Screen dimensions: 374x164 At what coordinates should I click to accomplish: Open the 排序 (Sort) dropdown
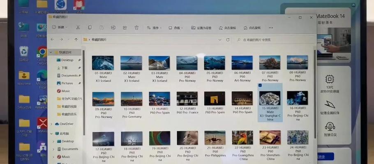tap(154, 28)
